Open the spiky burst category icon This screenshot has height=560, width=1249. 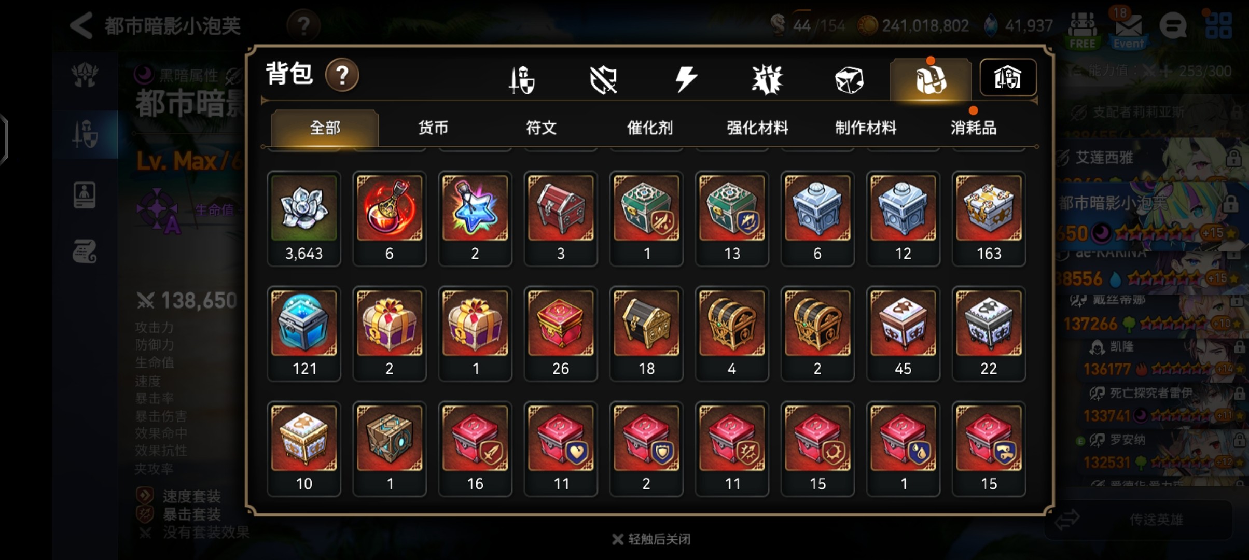[767, 80]
